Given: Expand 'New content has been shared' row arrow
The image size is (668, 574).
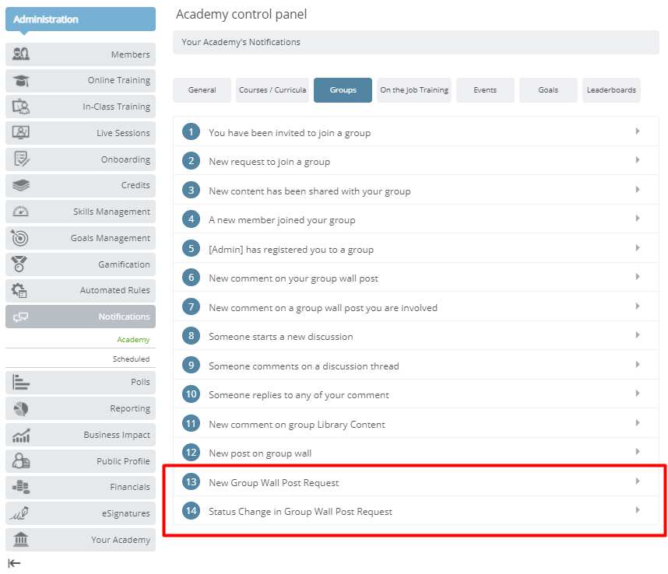Looking at the screenshot, I should pos(638,189).
